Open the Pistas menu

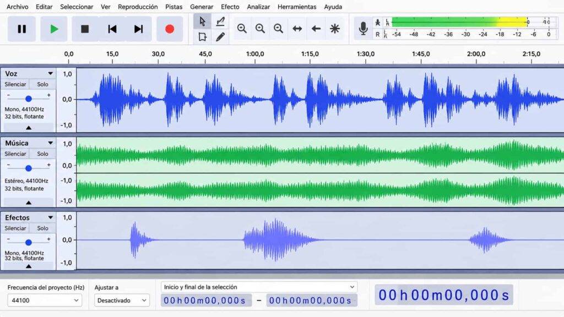point(173,7)
